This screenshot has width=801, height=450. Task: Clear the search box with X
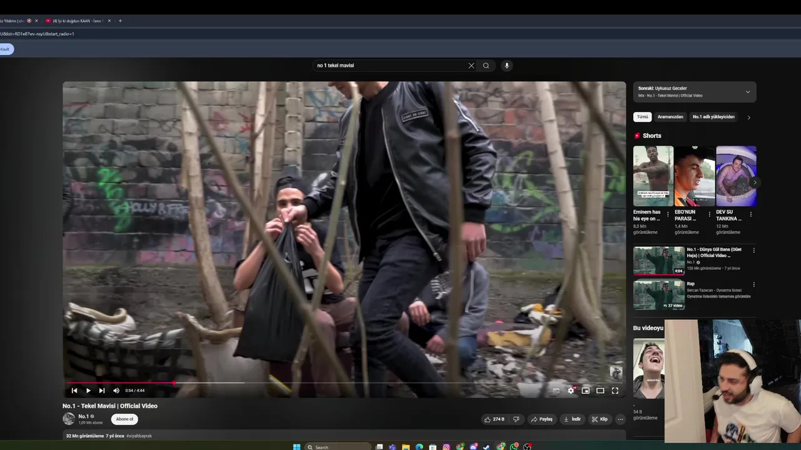(x=471, y=66)
